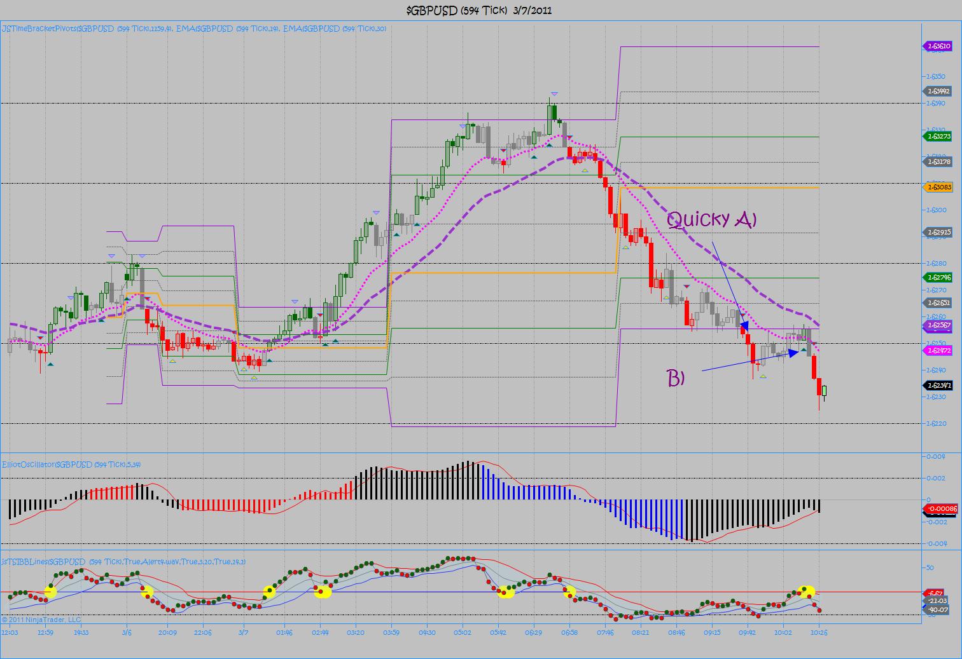The height and width of the screenshot is (659, 962).
Task: Click the gray 1.63178 price marker
Action: click(937, 161)
